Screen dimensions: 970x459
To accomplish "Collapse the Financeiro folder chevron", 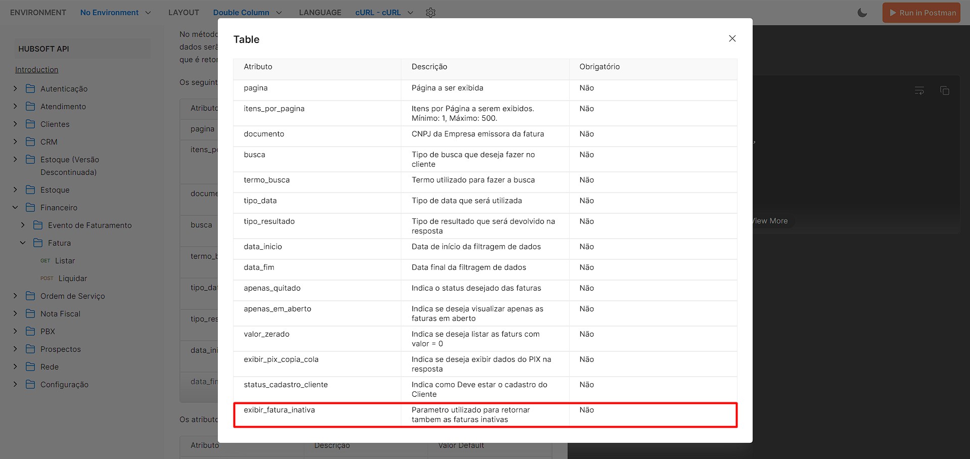I will click(15, 207).
